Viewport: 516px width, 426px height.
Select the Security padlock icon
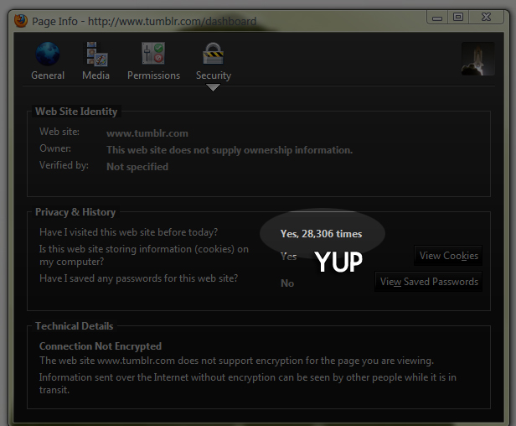pyautogui.click(x=214, y=54)
